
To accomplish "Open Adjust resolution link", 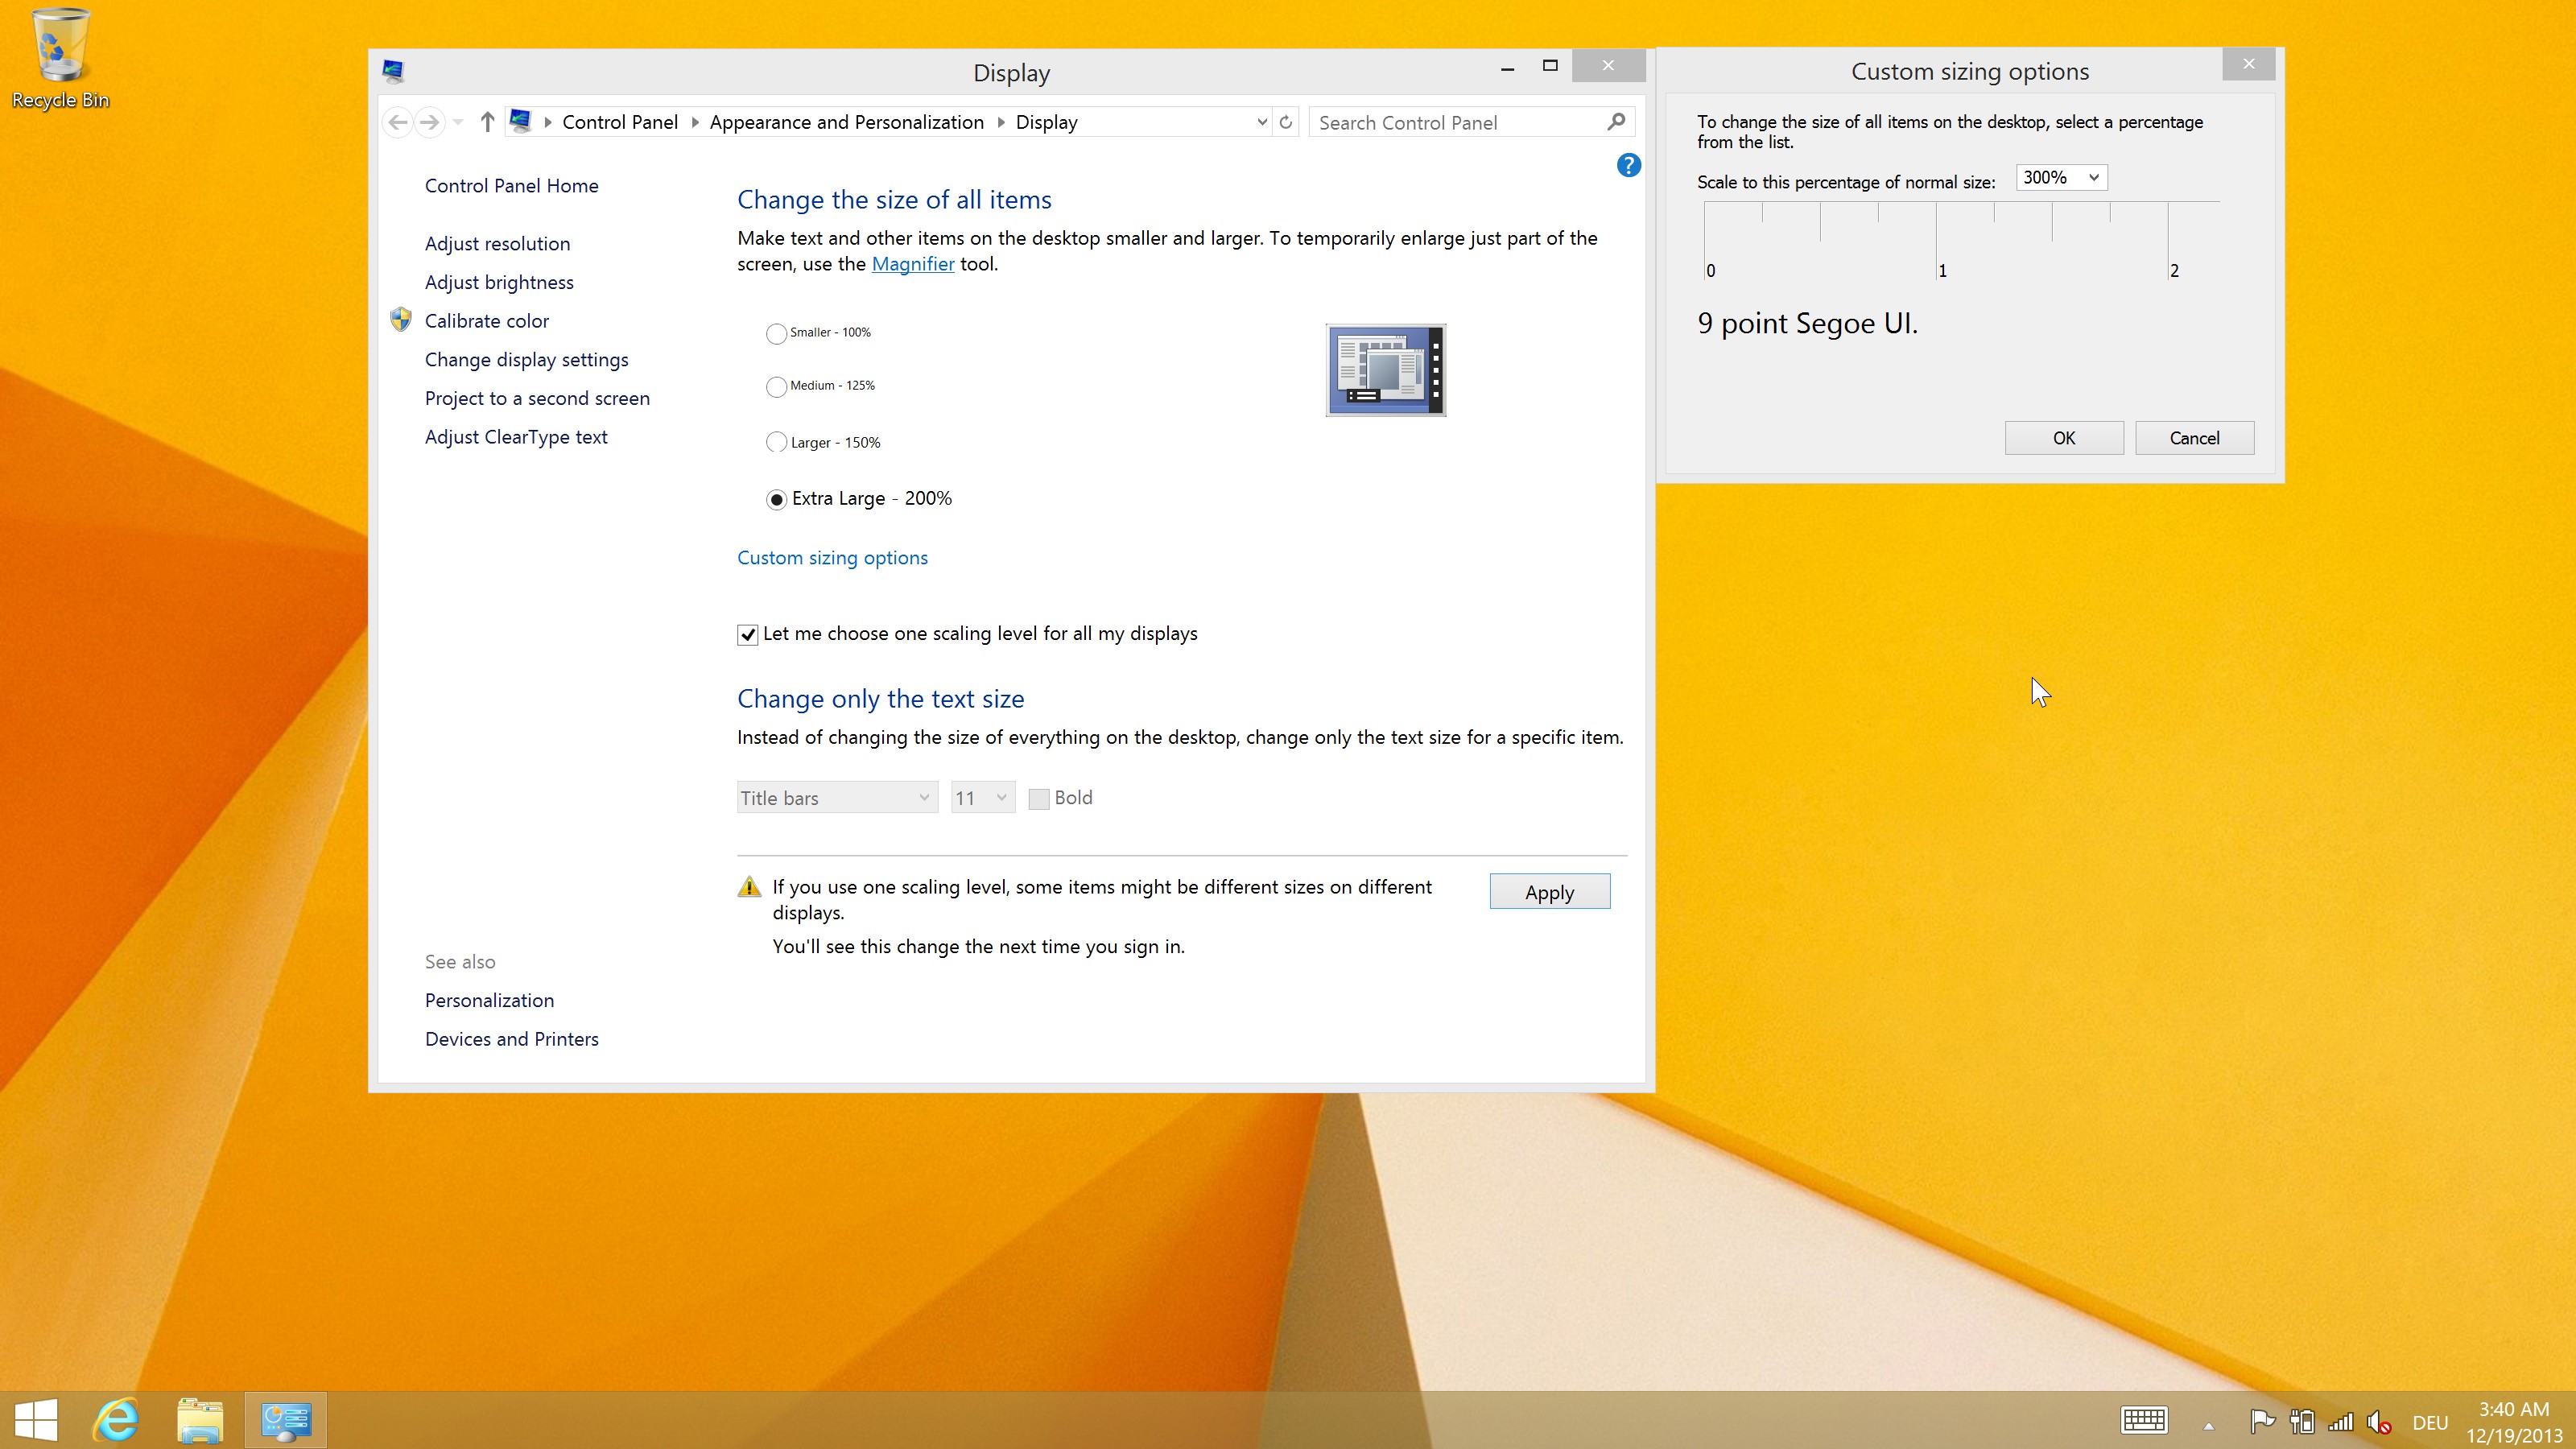I will tap(497, 243).
